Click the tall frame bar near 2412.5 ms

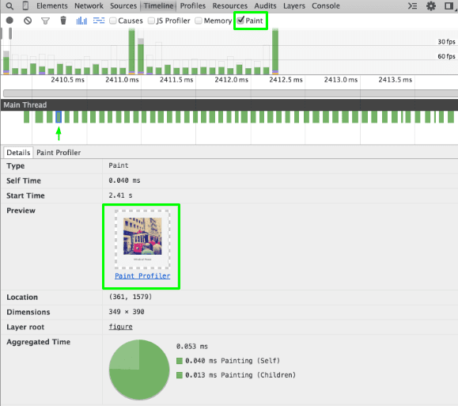click(x=275, y=51)
